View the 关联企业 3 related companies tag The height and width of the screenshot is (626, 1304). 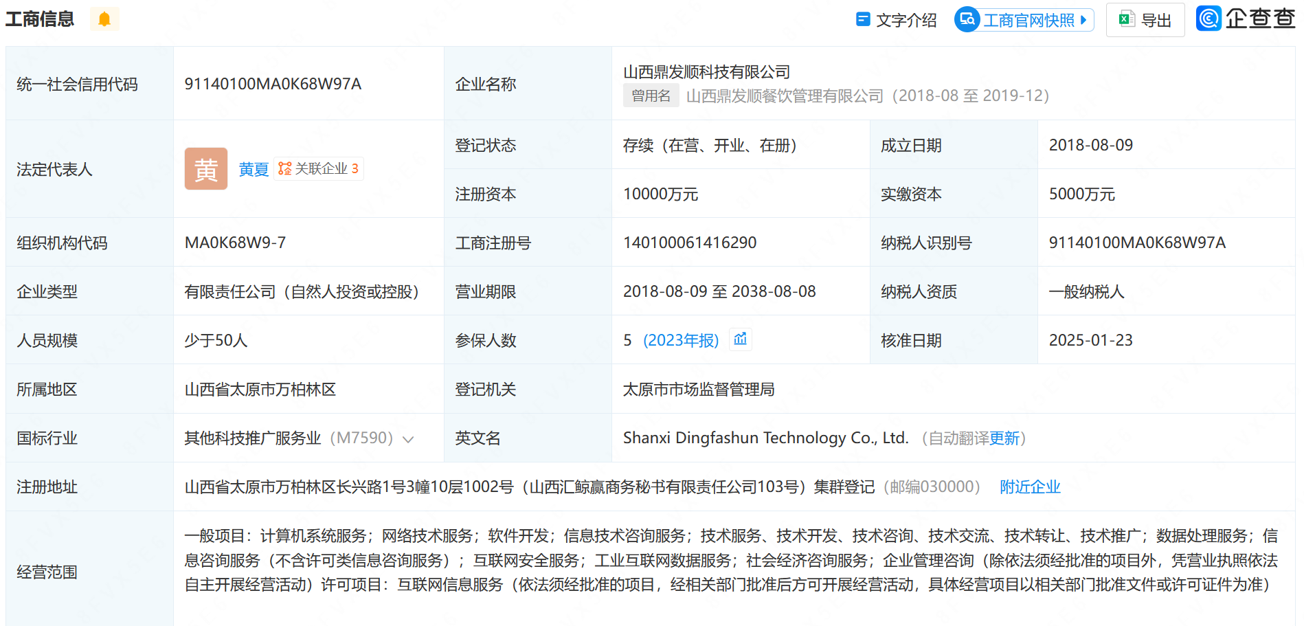[319, 169]
